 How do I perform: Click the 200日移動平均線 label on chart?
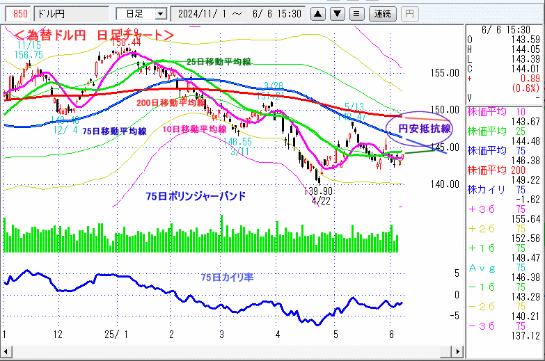pyautogui.click(x=171, y=102)
